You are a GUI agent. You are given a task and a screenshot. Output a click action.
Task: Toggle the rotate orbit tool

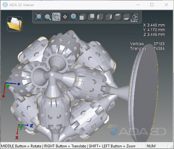point(56,17)
